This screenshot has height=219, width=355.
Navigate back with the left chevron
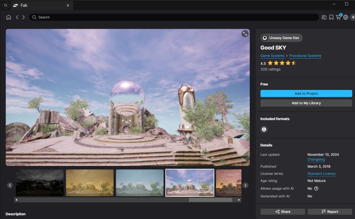(x=17, y=17)
